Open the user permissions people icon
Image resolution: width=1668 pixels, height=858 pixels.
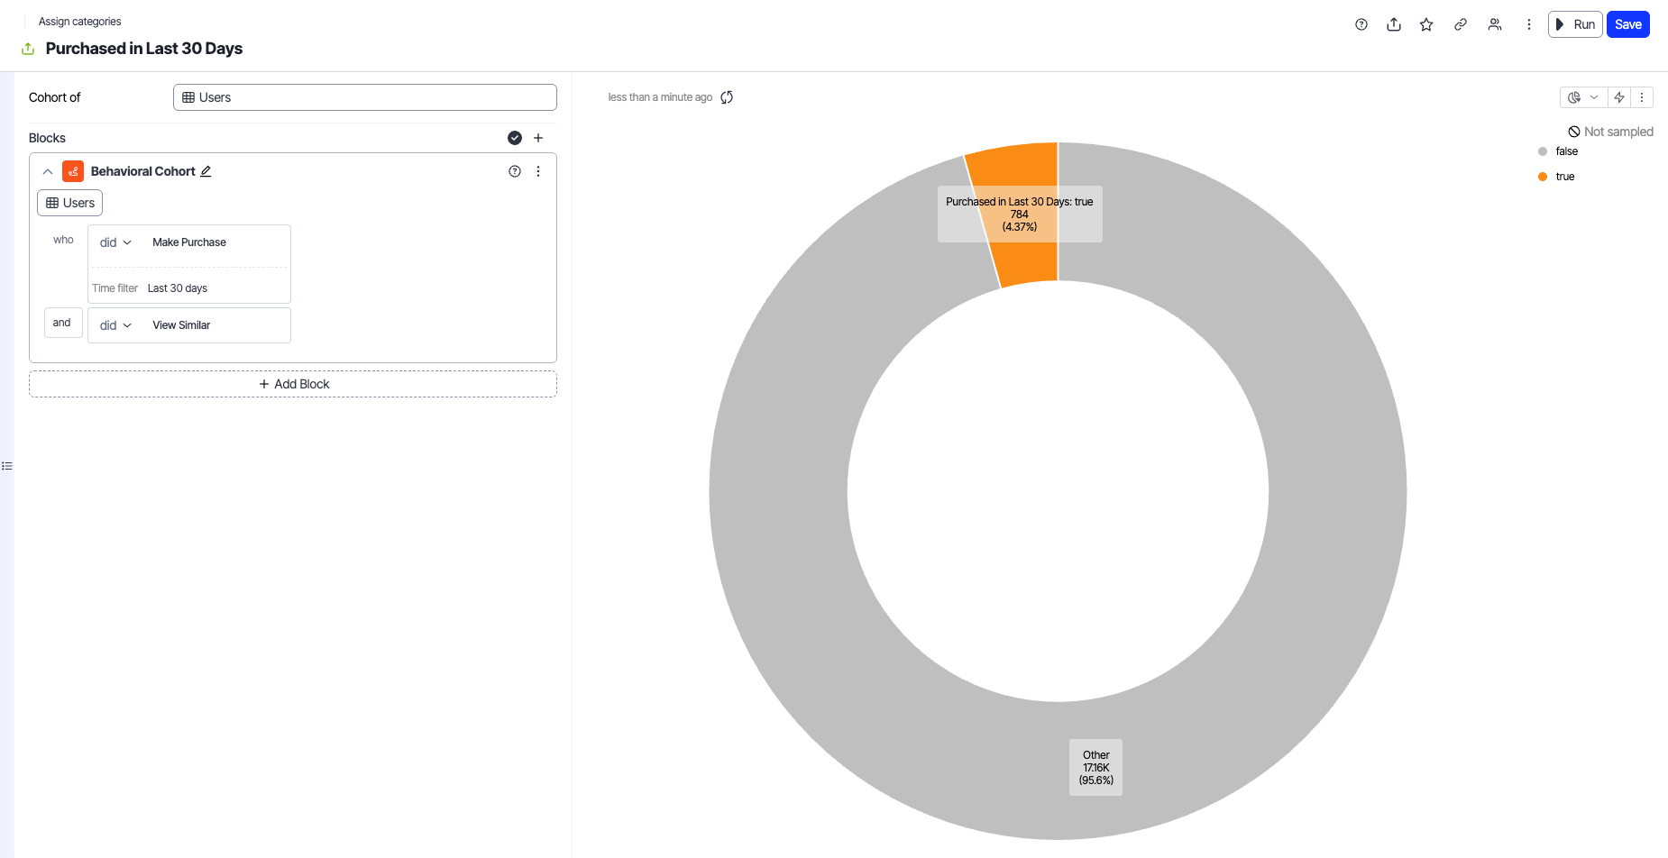(x=1495, y=24)
